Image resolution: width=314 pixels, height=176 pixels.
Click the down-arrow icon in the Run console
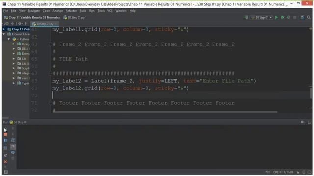[13, 134]
